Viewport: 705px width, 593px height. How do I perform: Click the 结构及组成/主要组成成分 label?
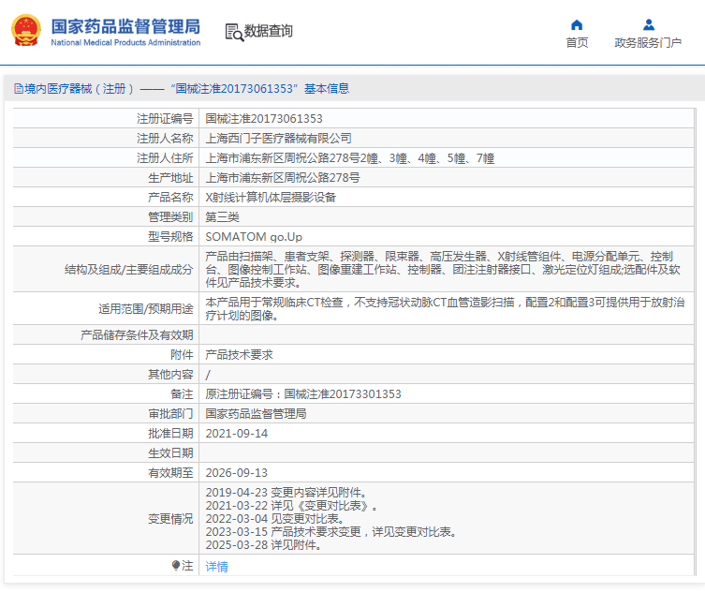point(129,270)
